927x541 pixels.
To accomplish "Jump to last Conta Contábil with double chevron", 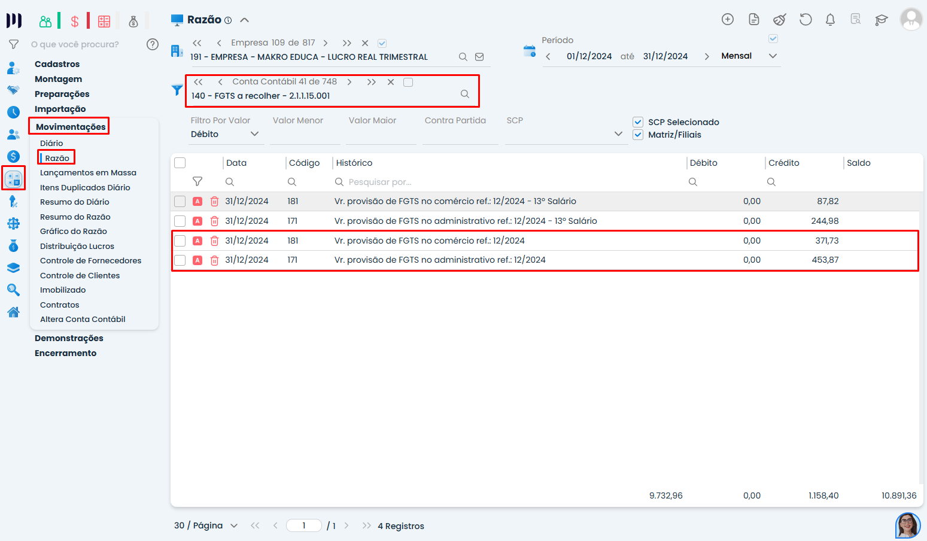I will coord(372,82).
